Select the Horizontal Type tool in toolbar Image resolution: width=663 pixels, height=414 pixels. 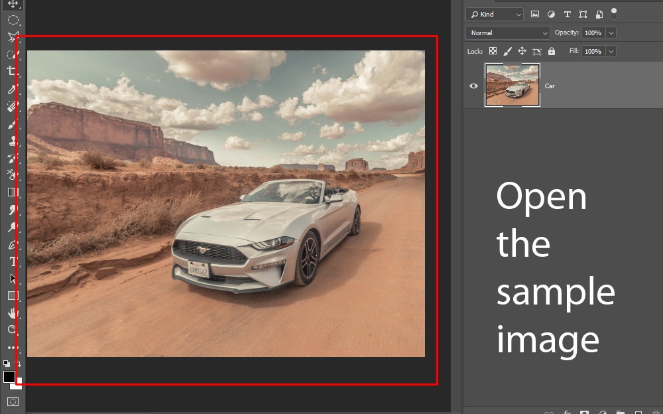coord(12,261)
